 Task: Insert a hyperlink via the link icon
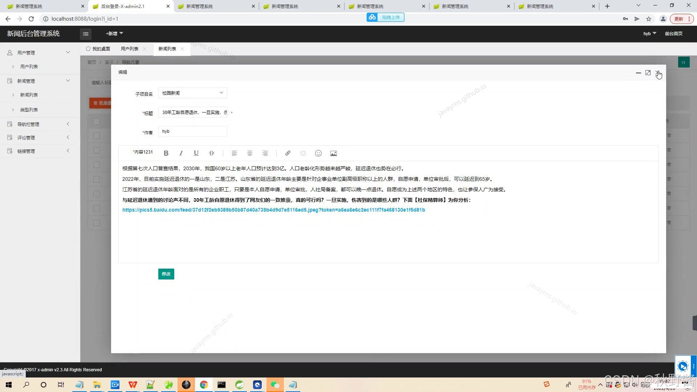coord(288,153)
